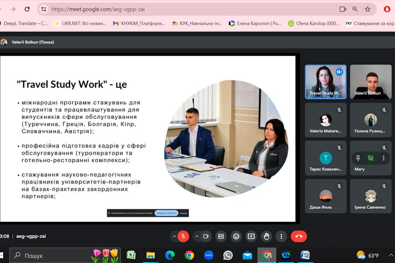395x263 pixels.
Task: Turn on the camera in the call bar
Action: [x=205, y=236]
